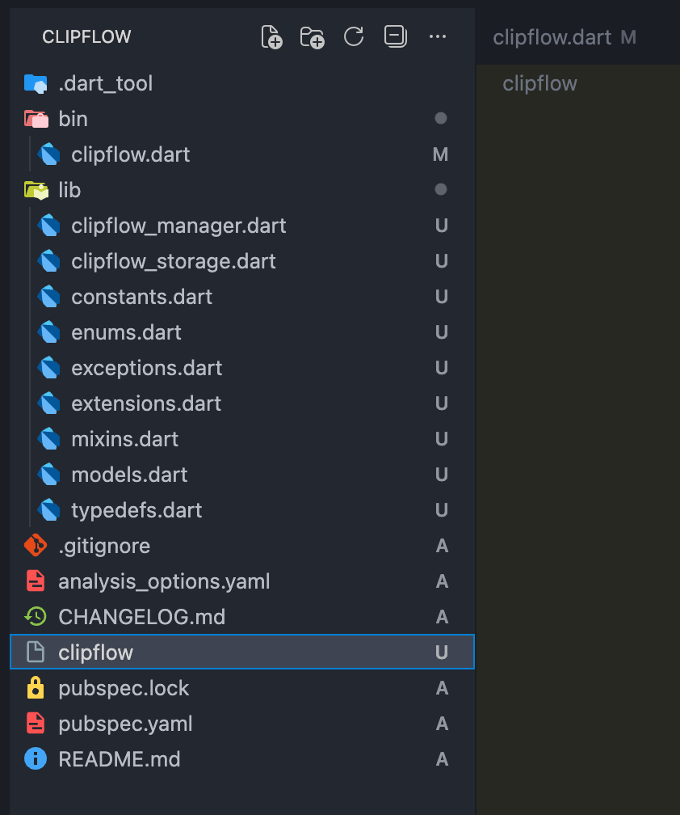Click the README.md info icon

click(36, 759)
